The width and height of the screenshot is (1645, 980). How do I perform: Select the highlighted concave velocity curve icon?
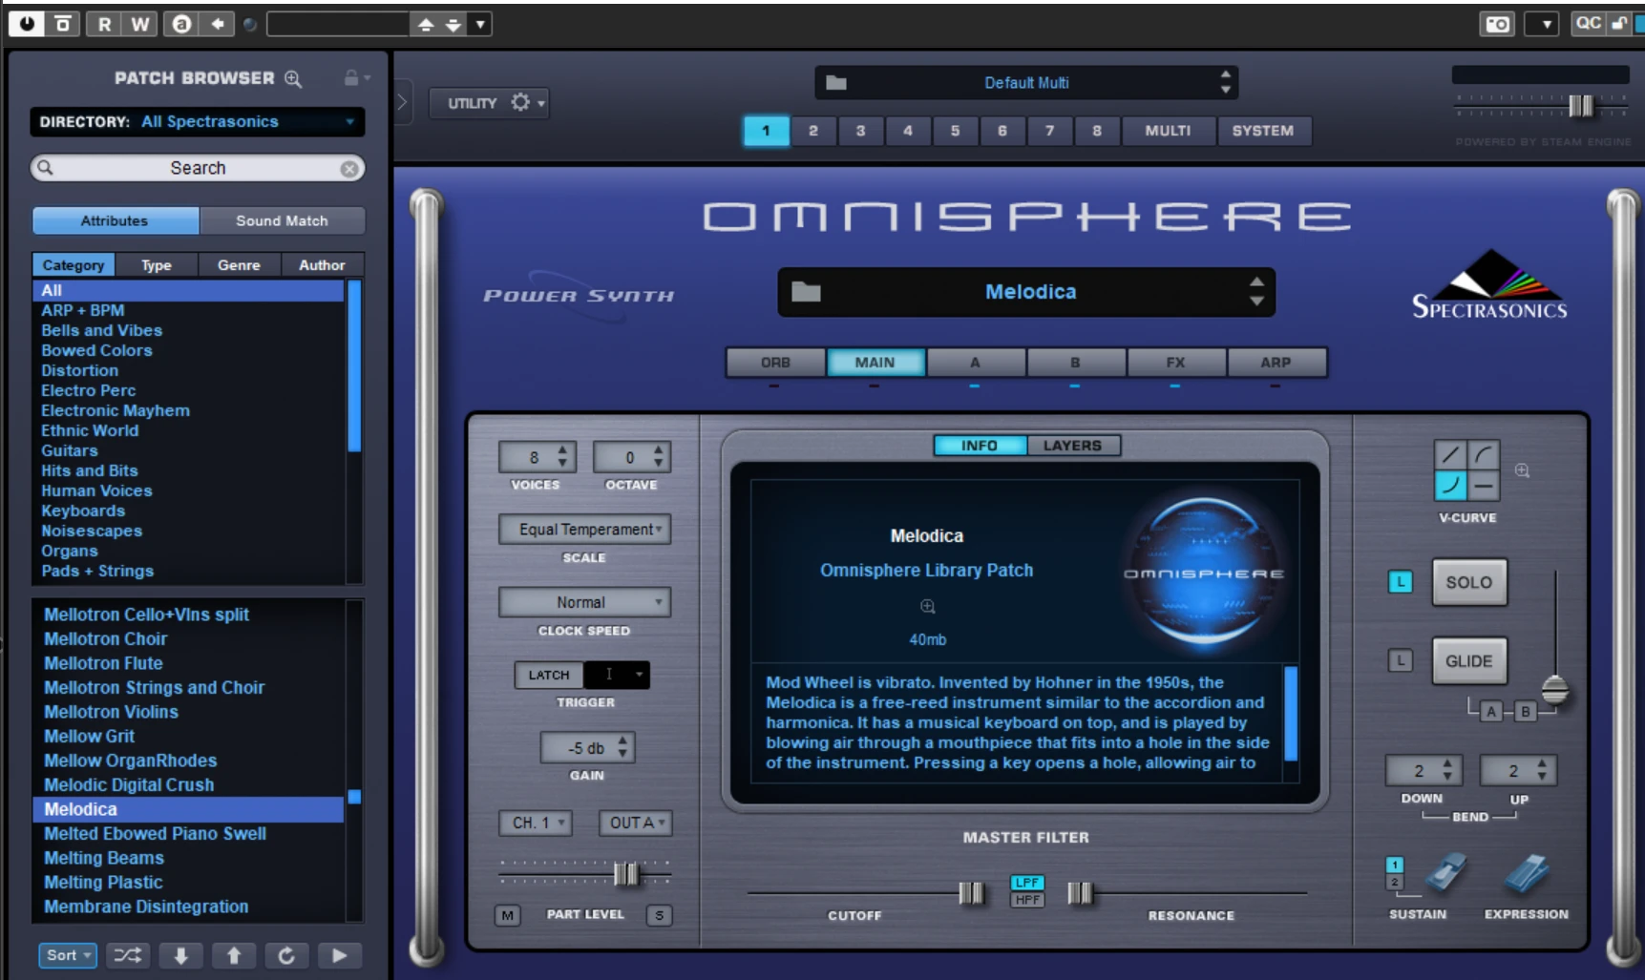(1450, 486)
